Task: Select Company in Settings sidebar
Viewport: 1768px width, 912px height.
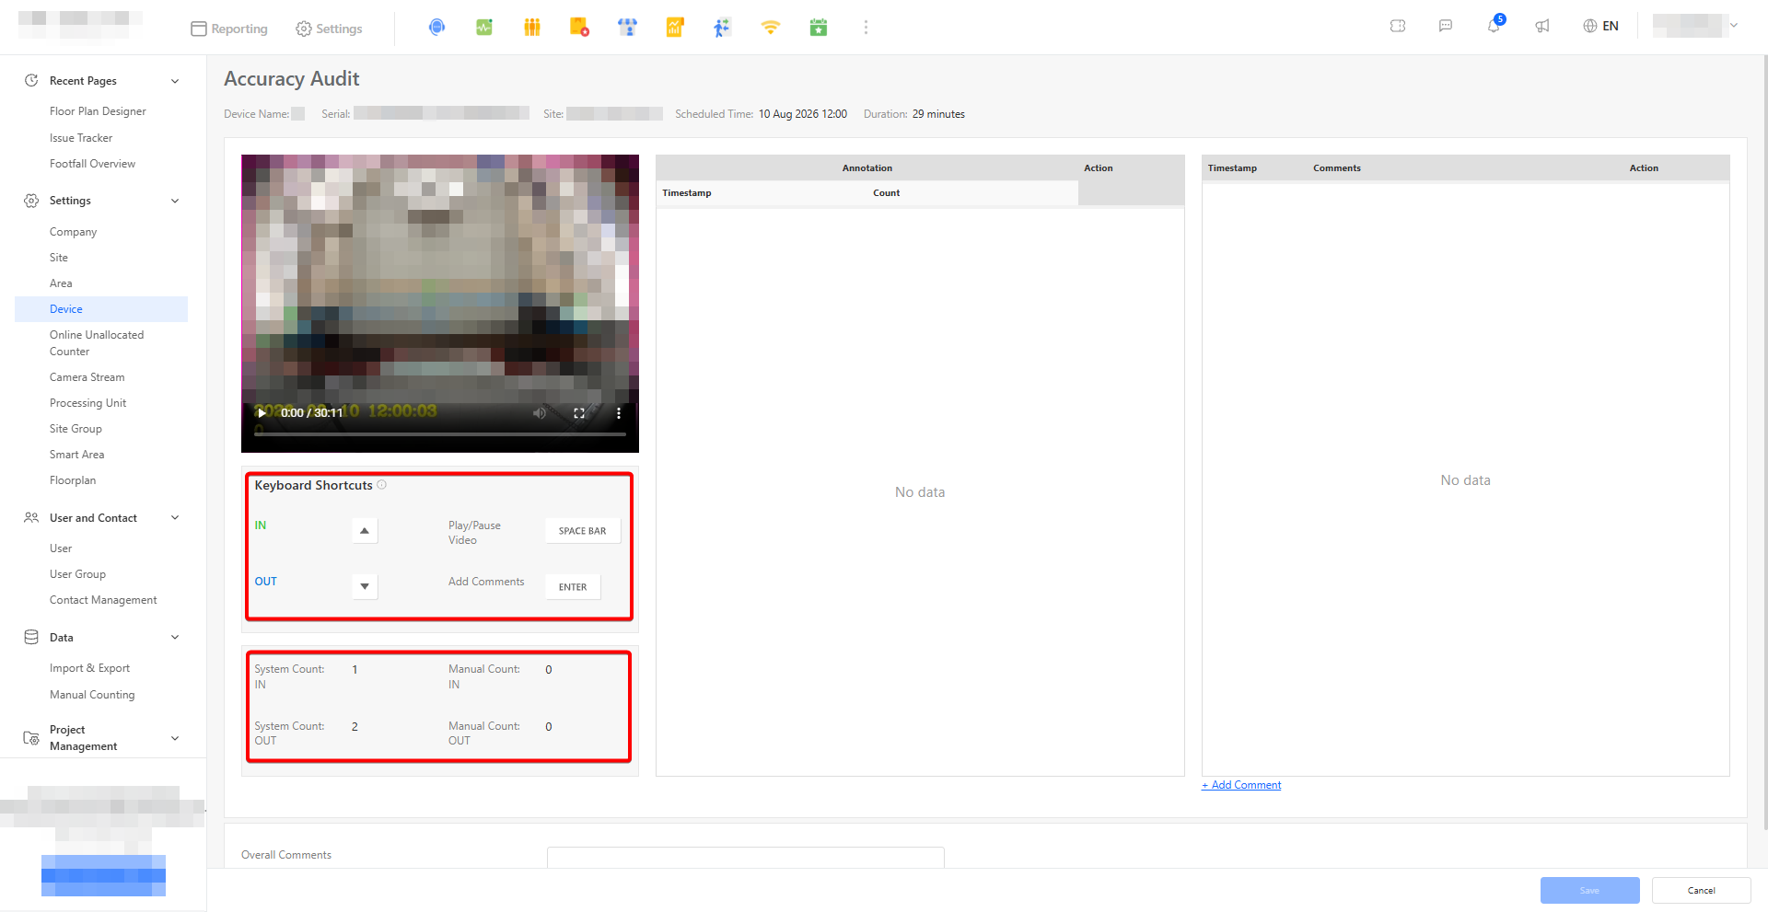Action: point(73,232)
